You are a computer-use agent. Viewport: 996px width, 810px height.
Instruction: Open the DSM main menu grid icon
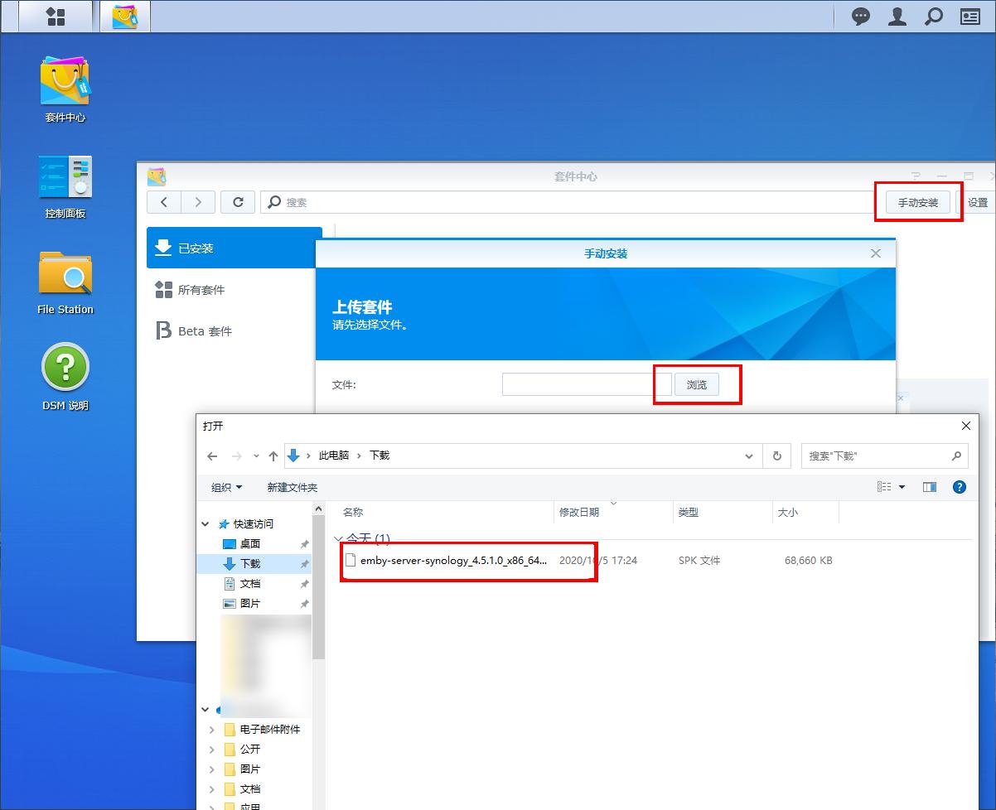[x=56, y=17]
